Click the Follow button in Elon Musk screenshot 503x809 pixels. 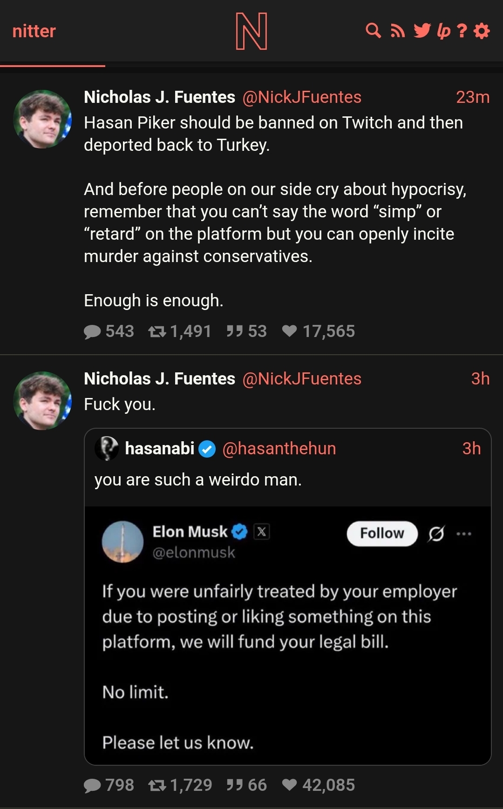click(x=382, y=533)
